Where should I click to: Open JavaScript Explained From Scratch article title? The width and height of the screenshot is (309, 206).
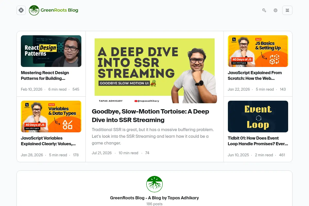point(255,75)
